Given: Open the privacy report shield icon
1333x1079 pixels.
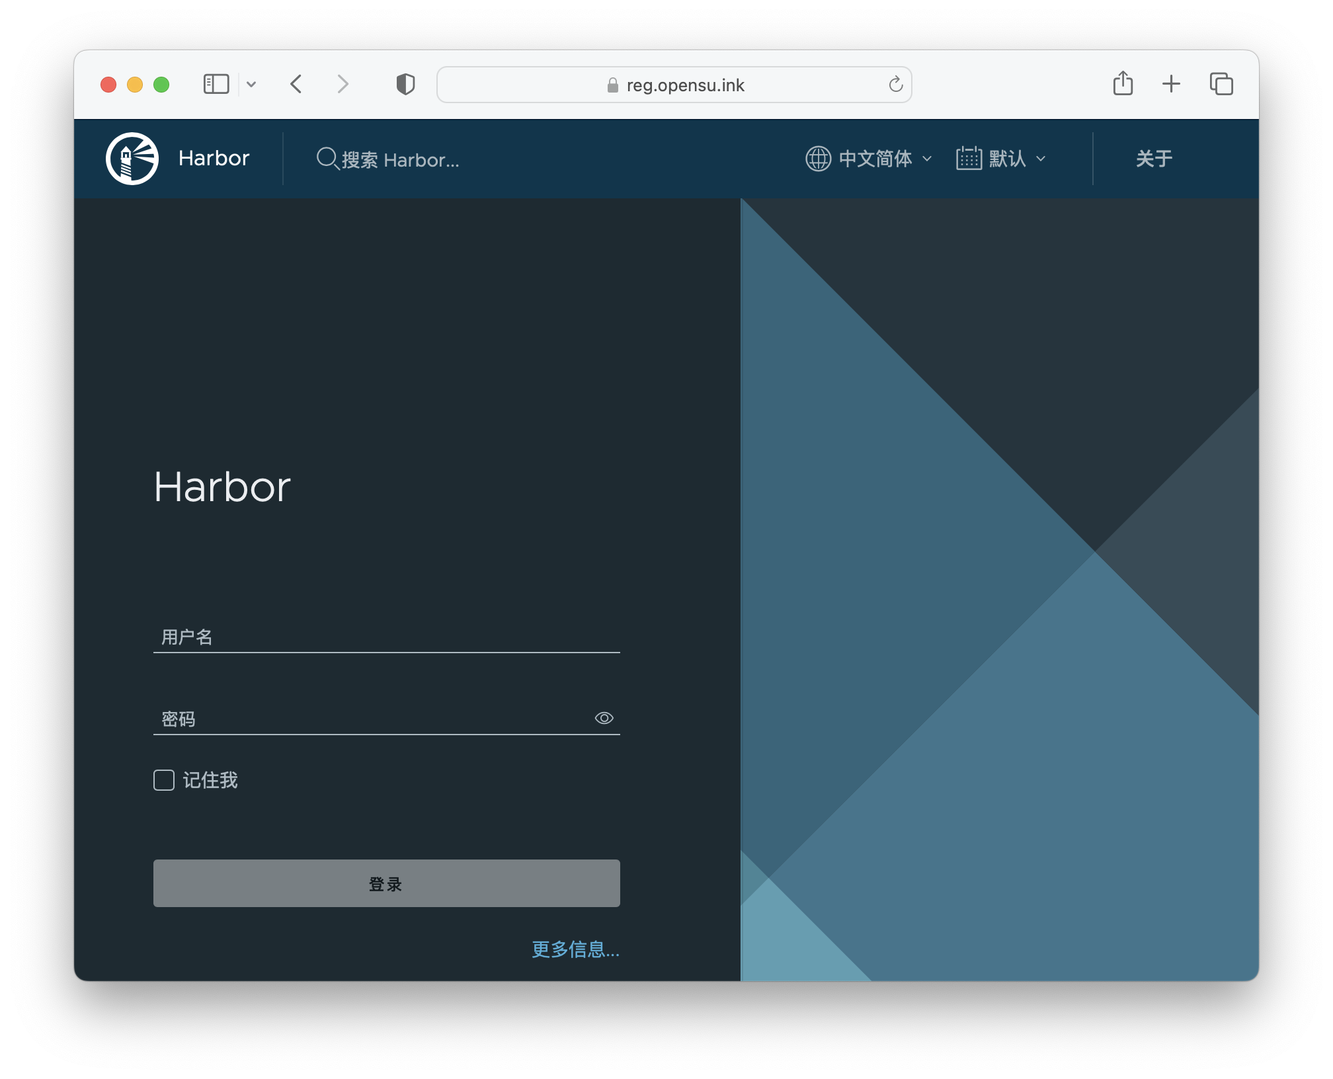Looking at the screenshot, I should [405, 84].
